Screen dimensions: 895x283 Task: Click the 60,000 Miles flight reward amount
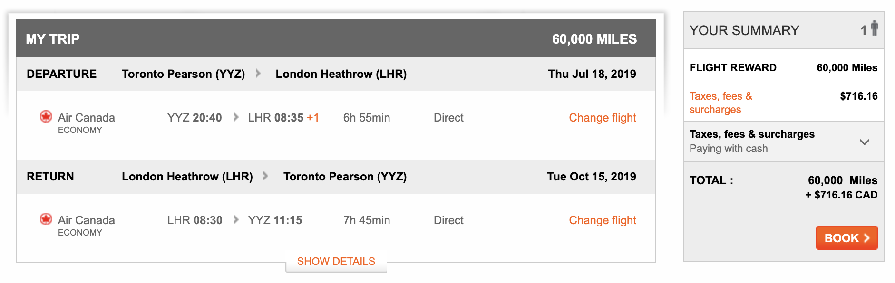847,68
